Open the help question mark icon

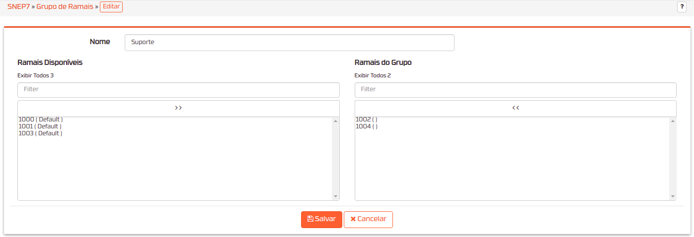[682, 7]
